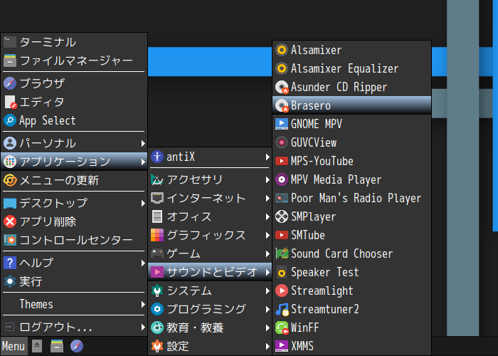Screen dimensions: 498x356
Task: Click the GUVCView webcam icon
Action: [x=282, y=142]
